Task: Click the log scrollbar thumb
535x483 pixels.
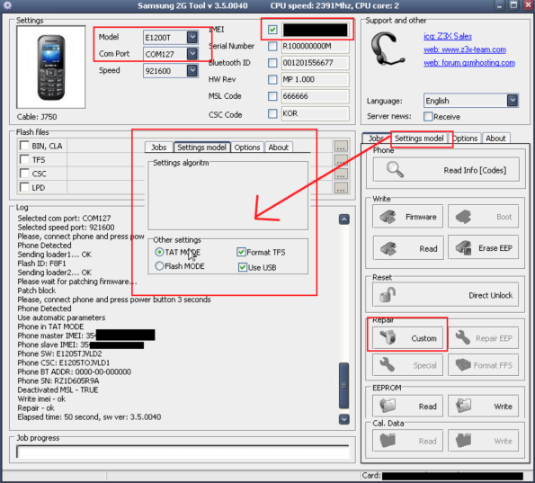Action: pyautogui.click(x=343, y=385)
